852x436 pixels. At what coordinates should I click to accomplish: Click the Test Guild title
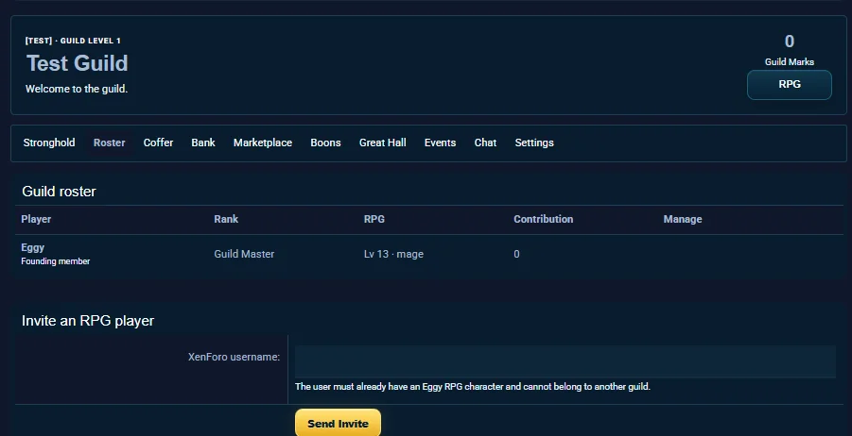[78, 63]
